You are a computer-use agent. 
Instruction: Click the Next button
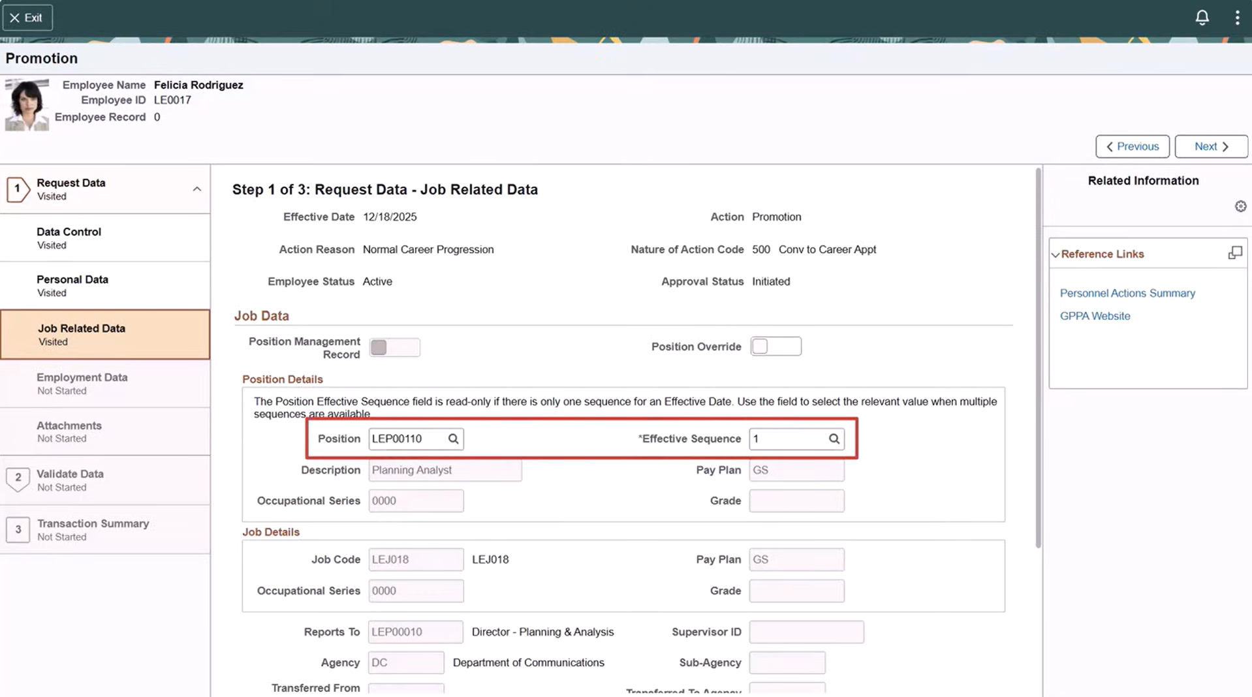coord(1211,146)
